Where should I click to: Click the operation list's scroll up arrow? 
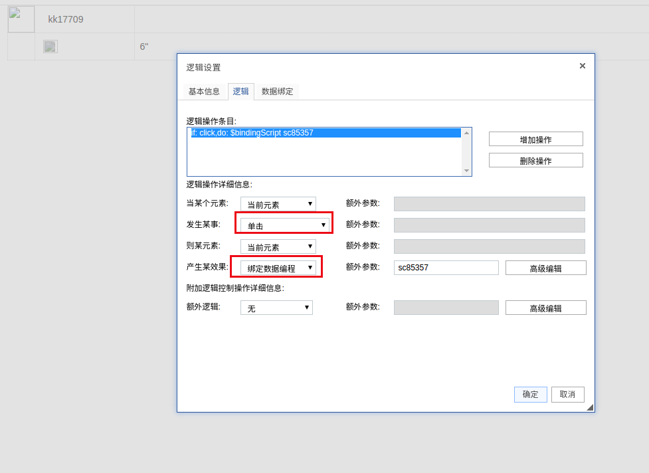(466, 133)
